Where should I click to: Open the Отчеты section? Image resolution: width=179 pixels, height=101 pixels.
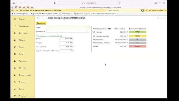(x=22, y=89)
